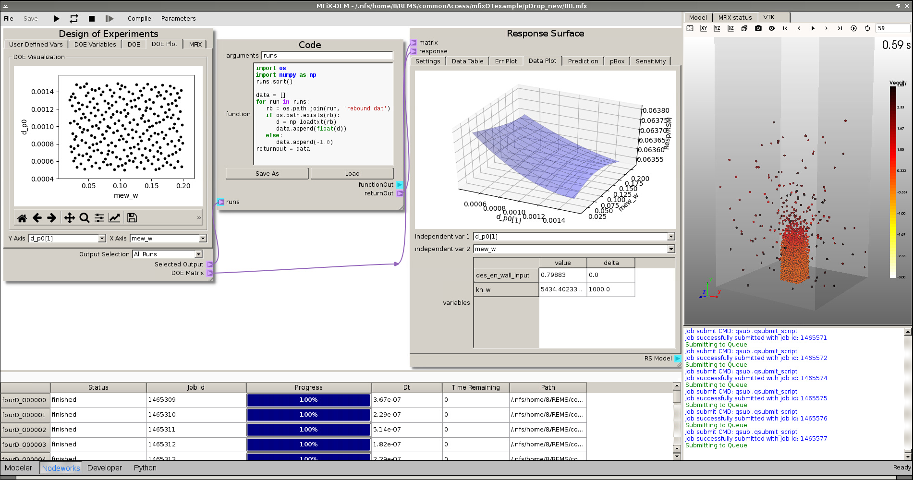Click the home icon to reset DOE plot

pos(22,217)
